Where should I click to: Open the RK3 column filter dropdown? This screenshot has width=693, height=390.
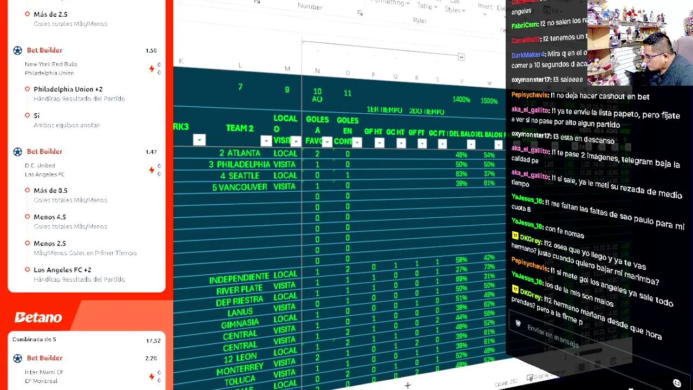199,140
